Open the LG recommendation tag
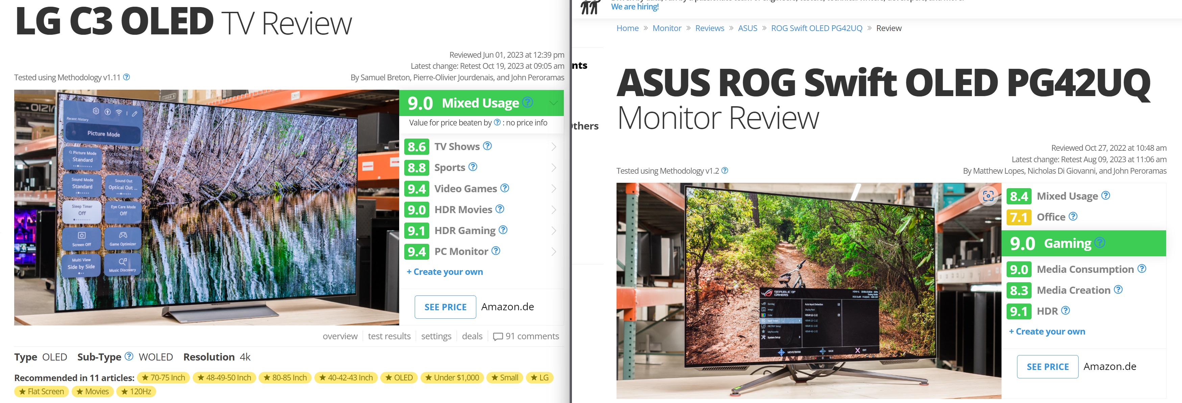1182x403 pixels. click(539, 377)
